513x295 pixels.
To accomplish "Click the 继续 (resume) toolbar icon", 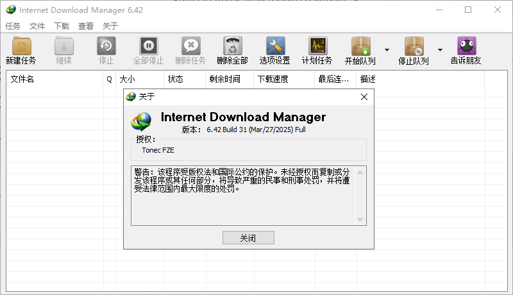I will (63, 46).
